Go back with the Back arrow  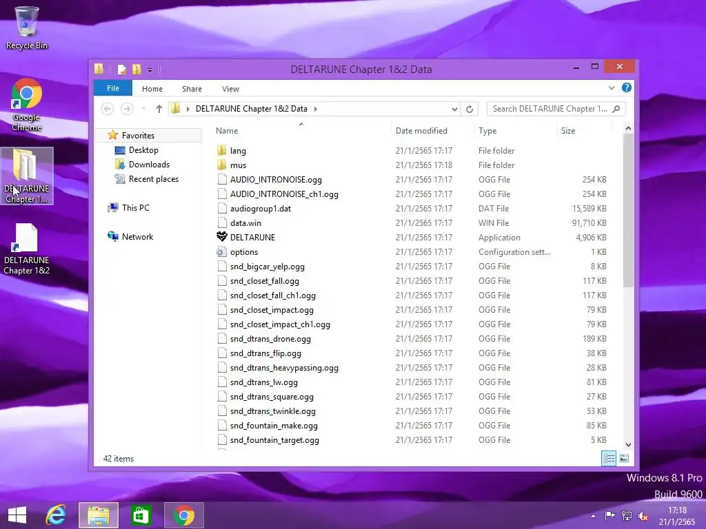pos(107,109)
